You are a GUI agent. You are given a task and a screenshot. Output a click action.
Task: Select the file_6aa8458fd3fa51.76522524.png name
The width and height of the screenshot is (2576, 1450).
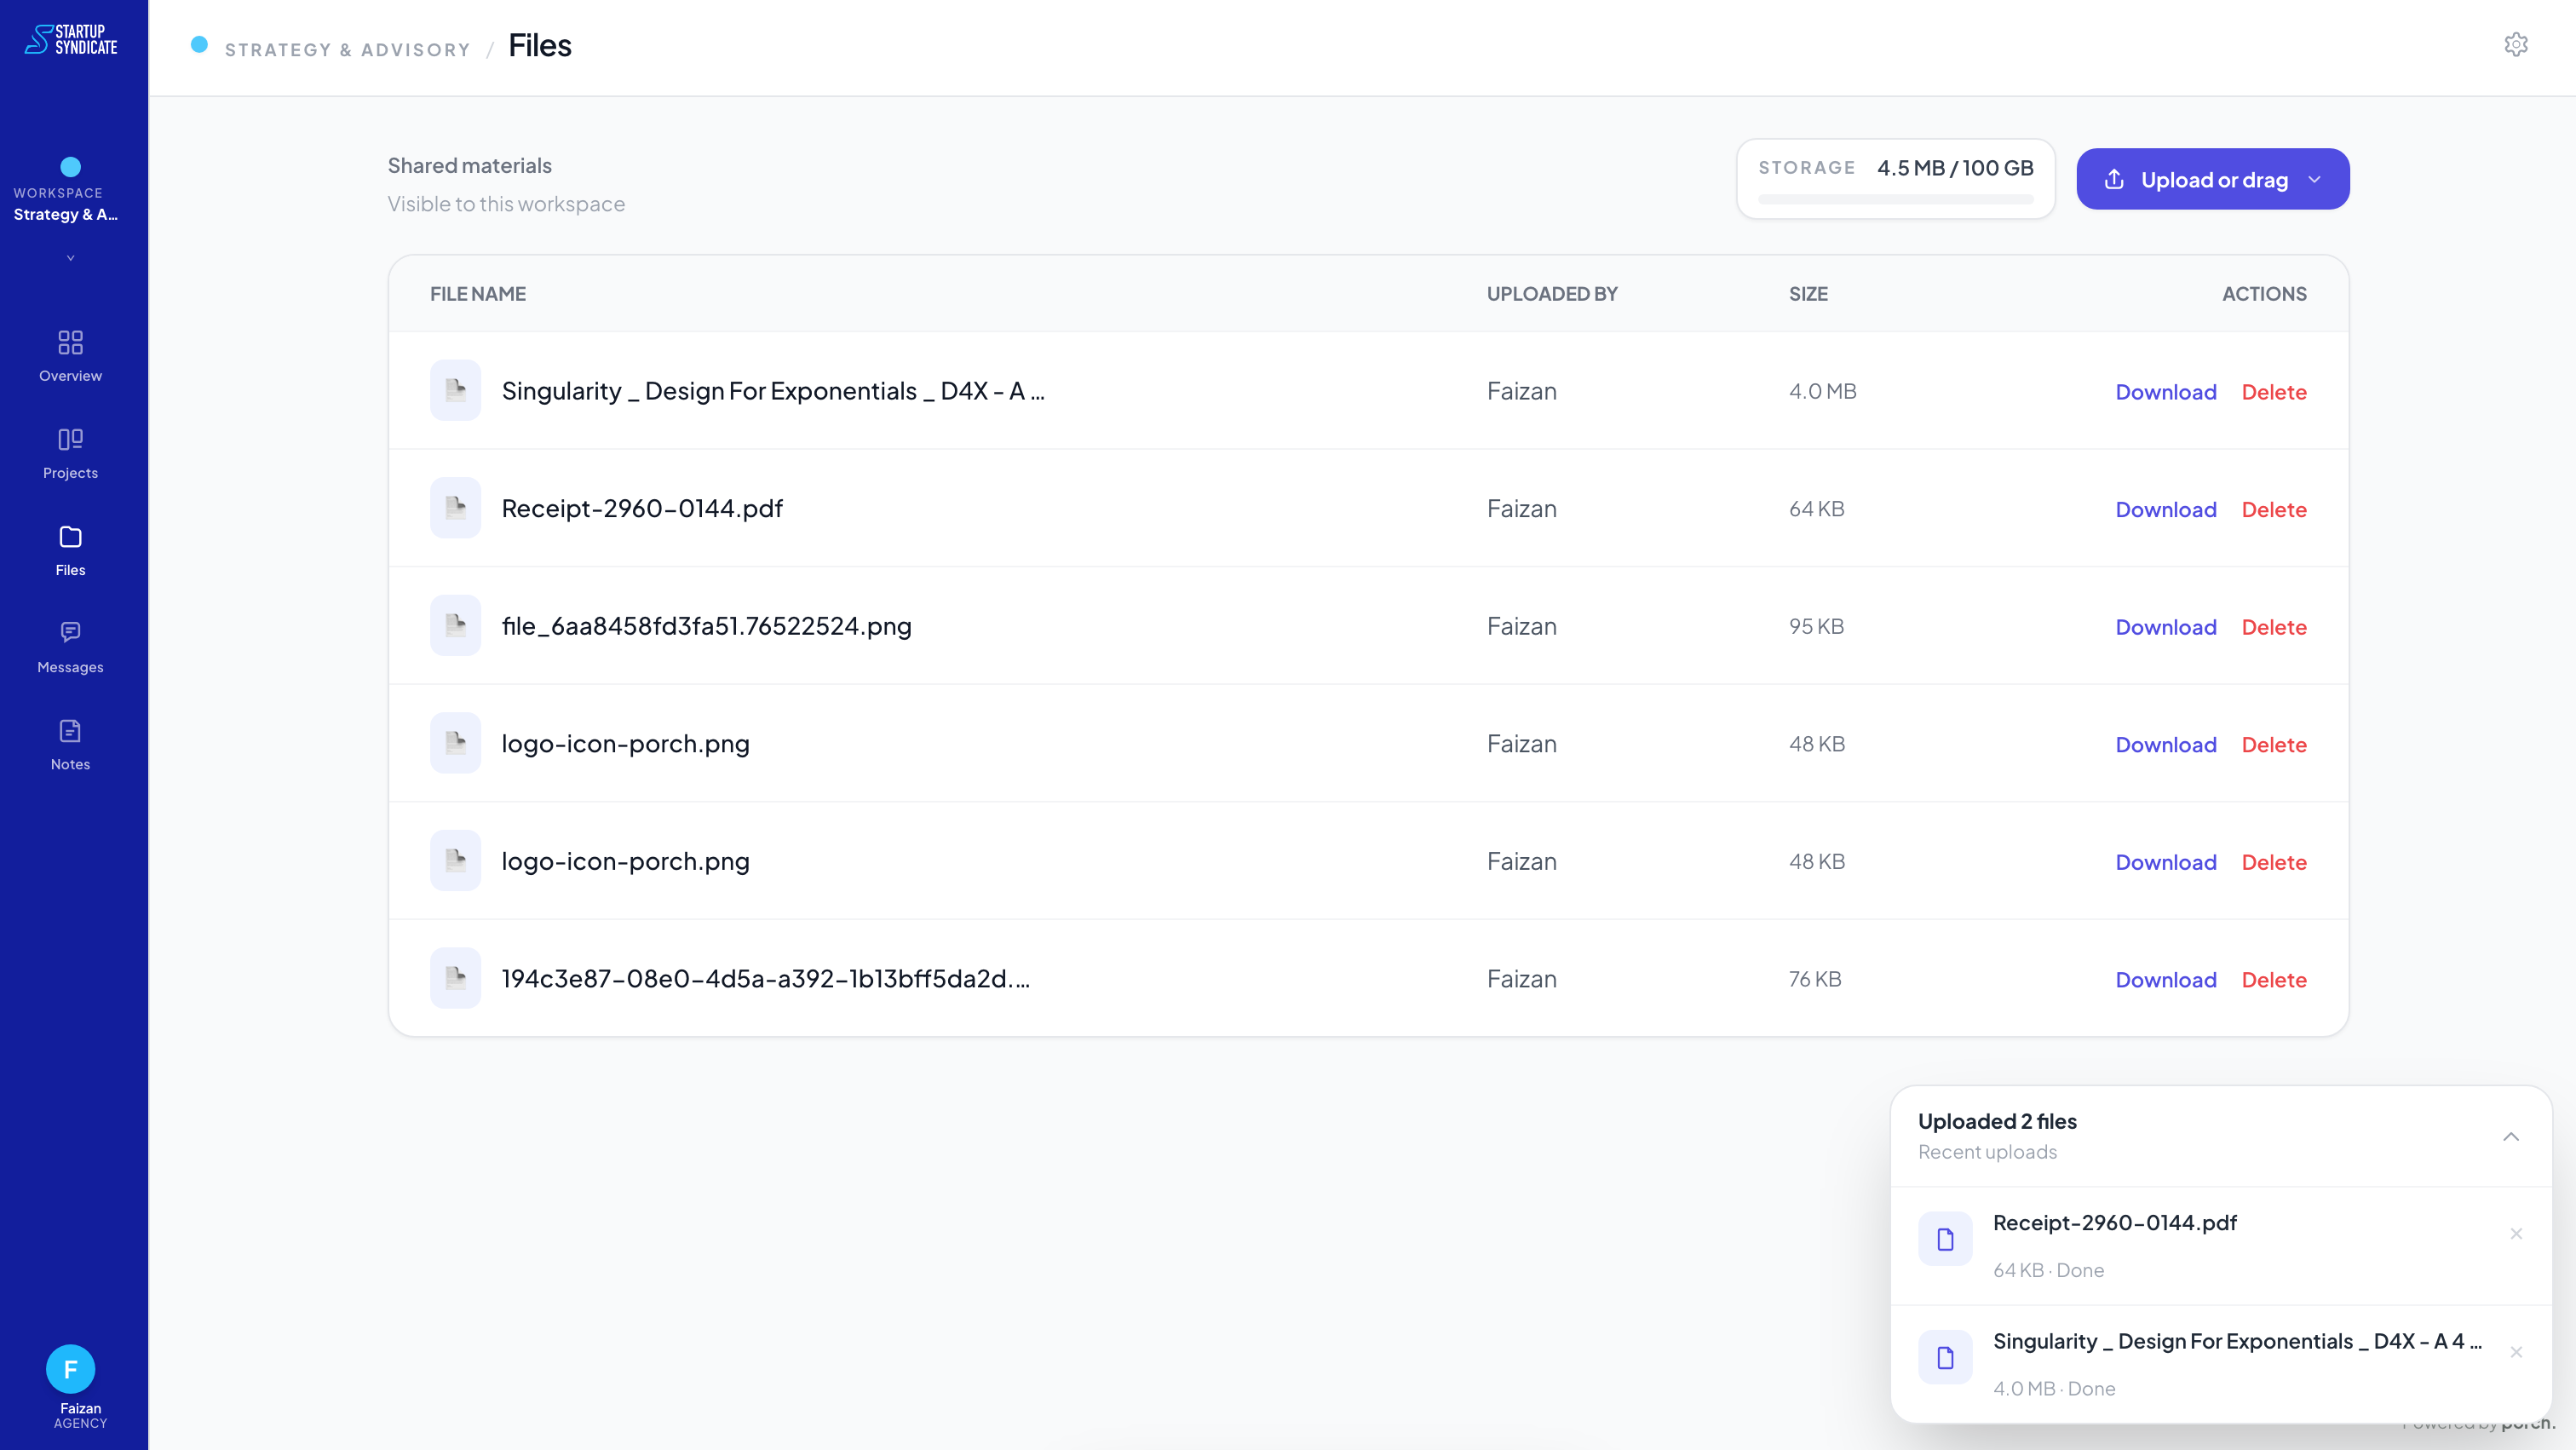coord(706,626)
